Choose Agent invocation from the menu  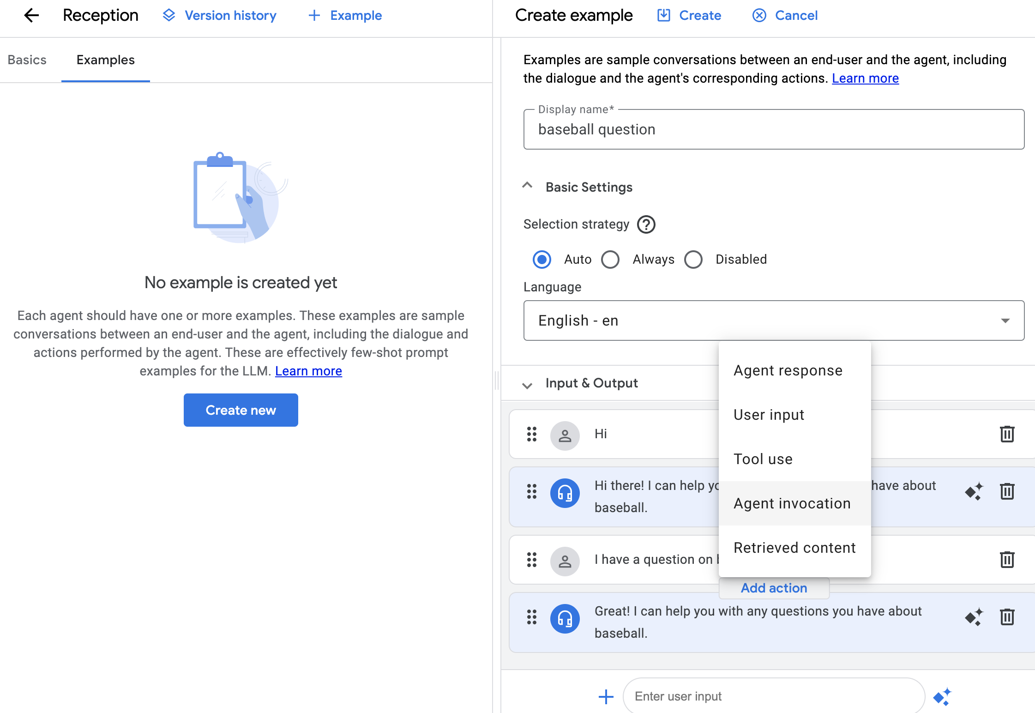792,503
